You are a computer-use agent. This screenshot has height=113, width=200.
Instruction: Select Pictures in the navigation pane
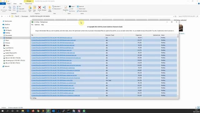7,43
